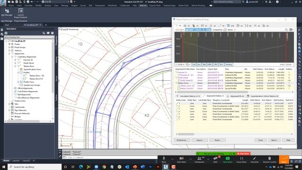
Task: Click the Reset button in Project Explorer
Action: pos(218,140)
